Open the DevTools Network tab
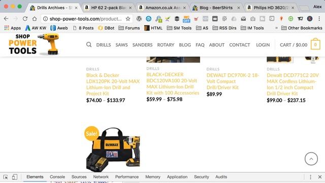Screen dimensions: 325x183 click(x=101, y=177)
